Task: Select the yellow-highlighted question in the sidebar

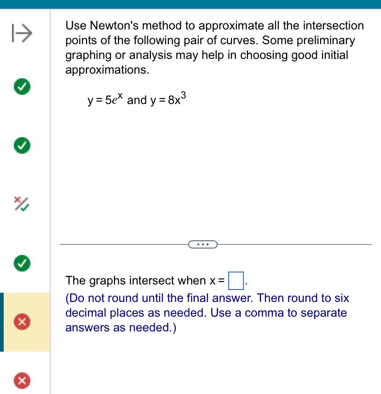Action: [21, 322]
